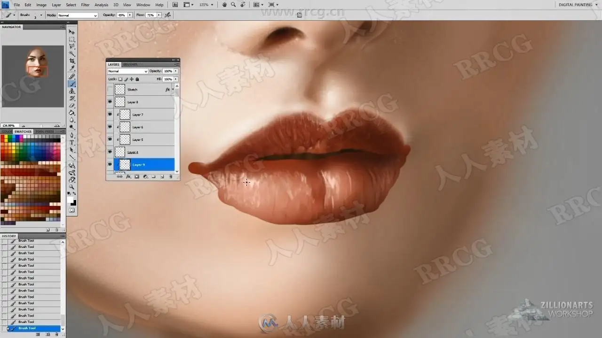Hide Layer 5

coord(110,139)
